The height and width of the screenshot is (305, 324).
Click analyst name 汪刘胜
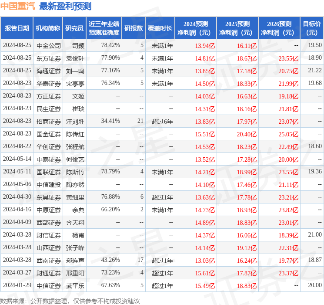tap(75, 122)
